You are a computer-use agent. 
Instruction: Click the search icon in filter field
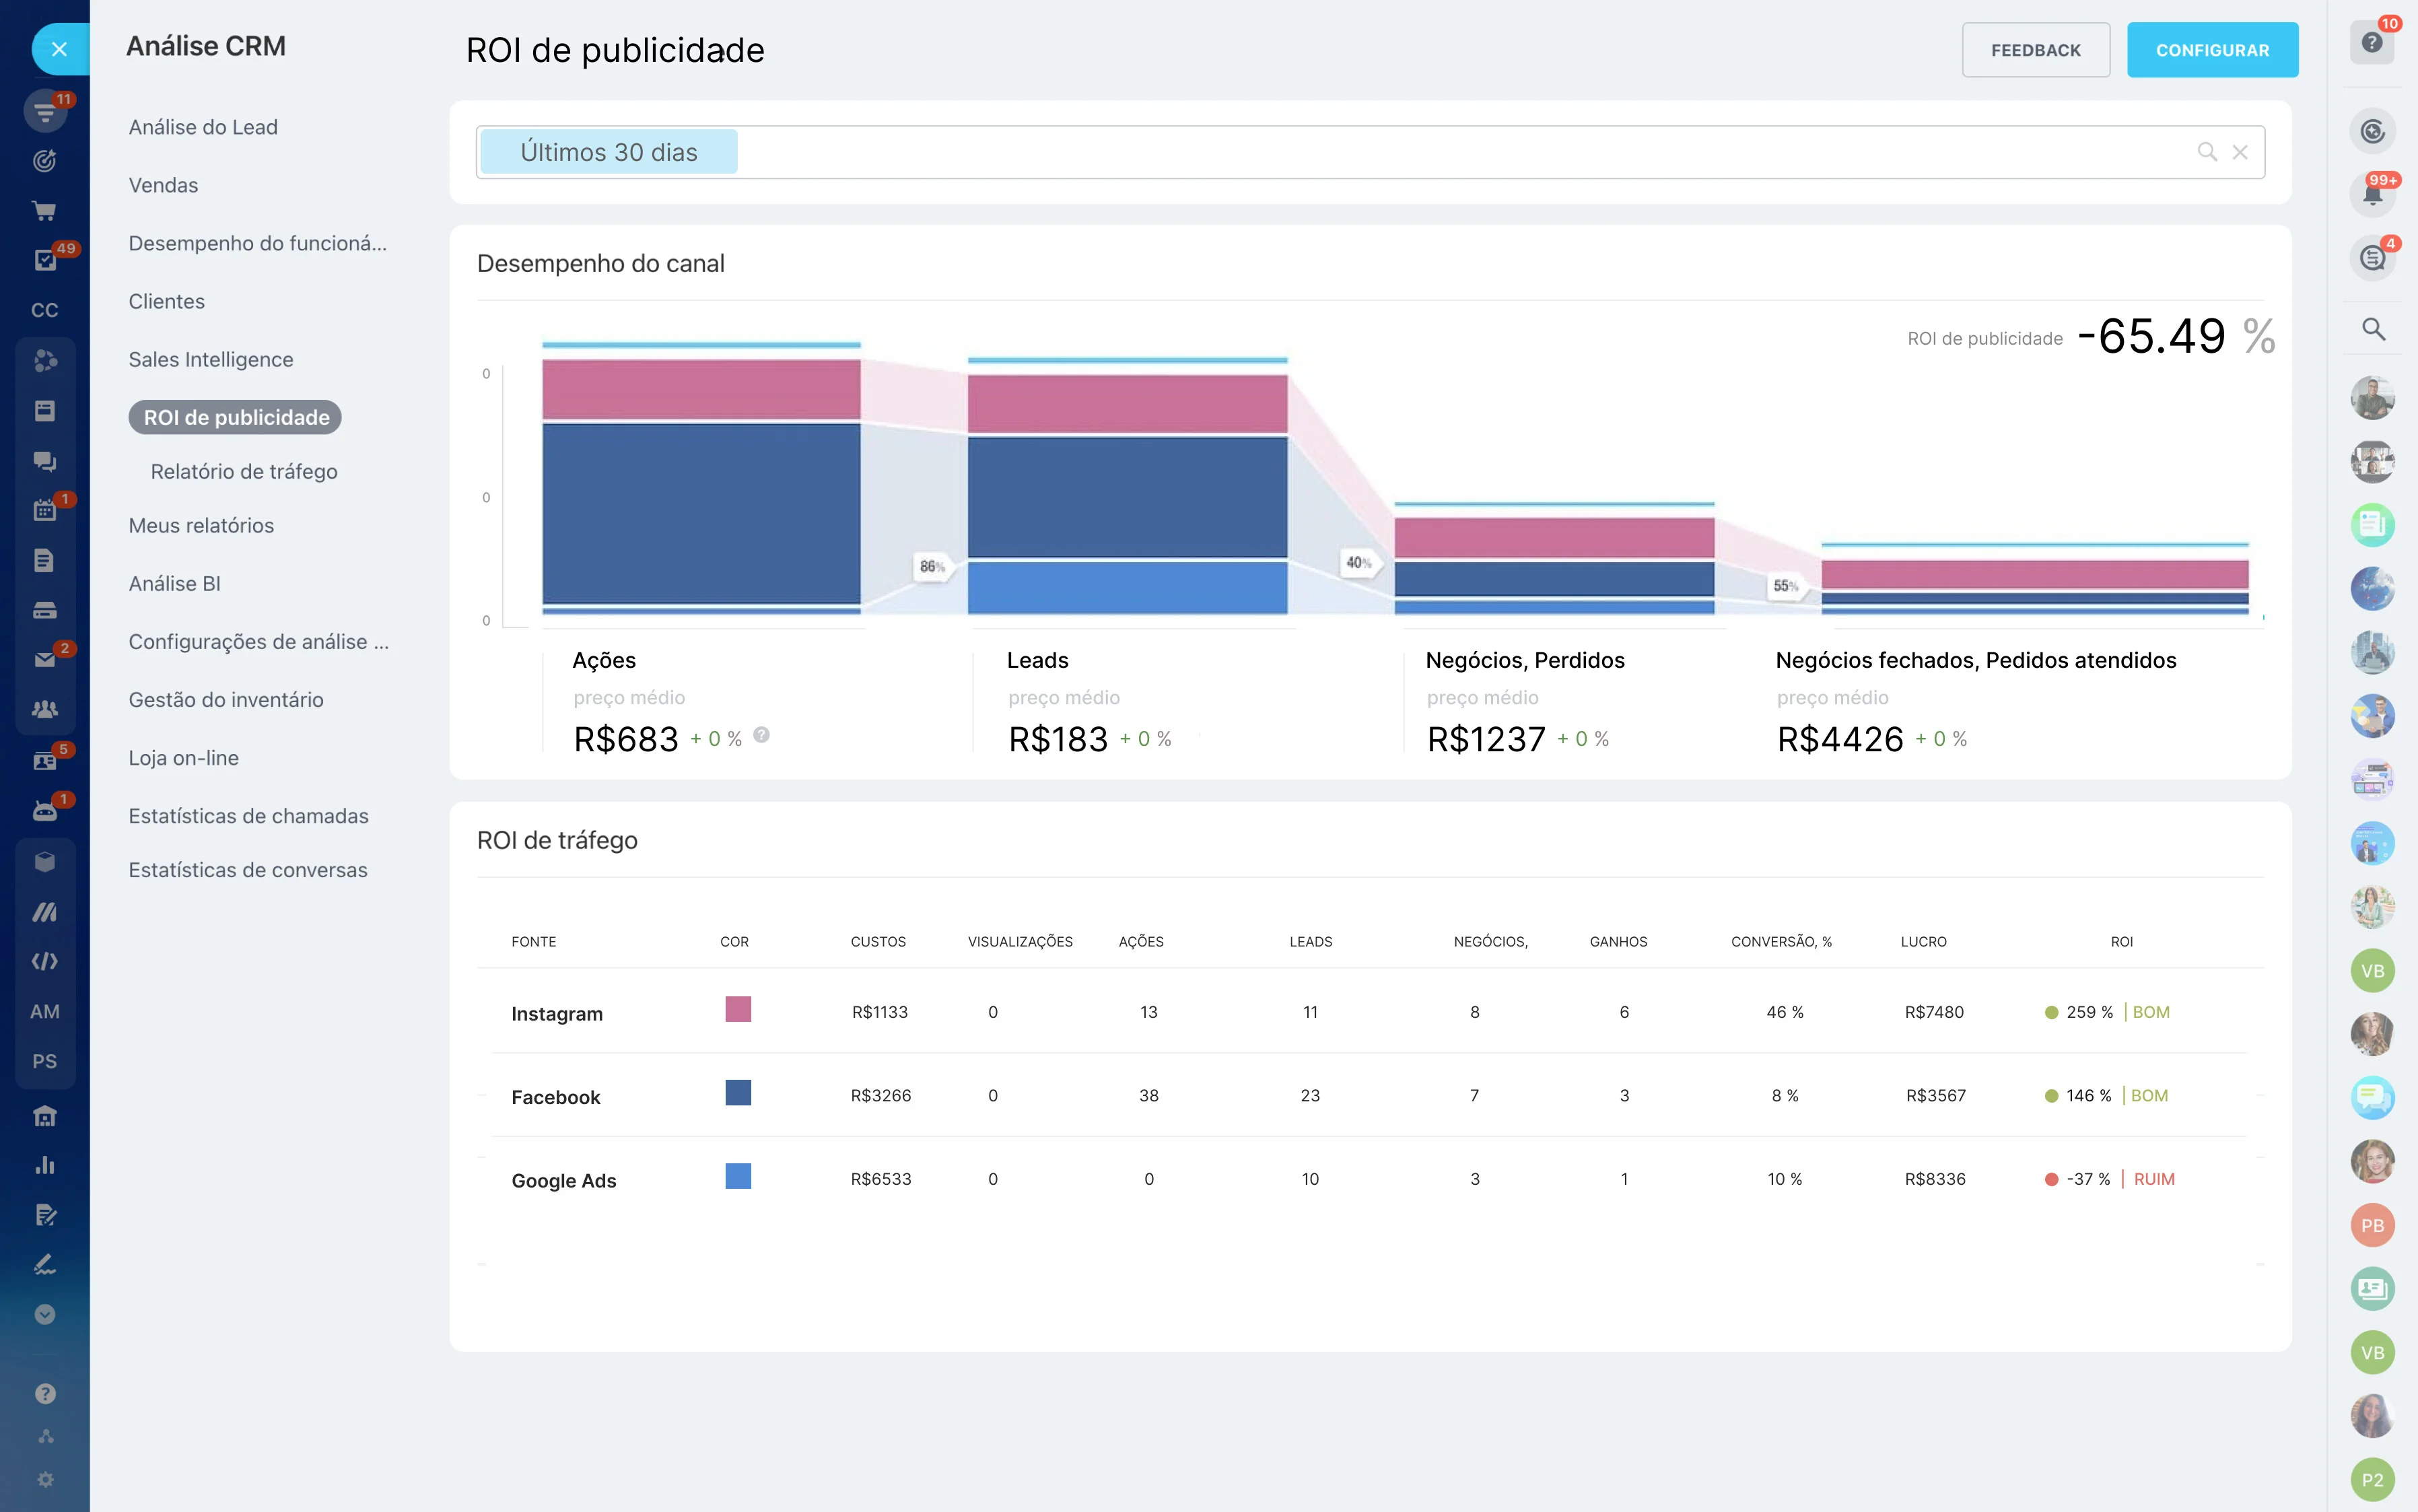tap(2207, 152)
